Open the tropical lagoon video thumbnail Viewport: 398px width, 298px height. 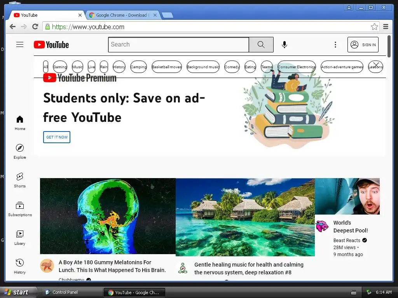tap(245, 217)
